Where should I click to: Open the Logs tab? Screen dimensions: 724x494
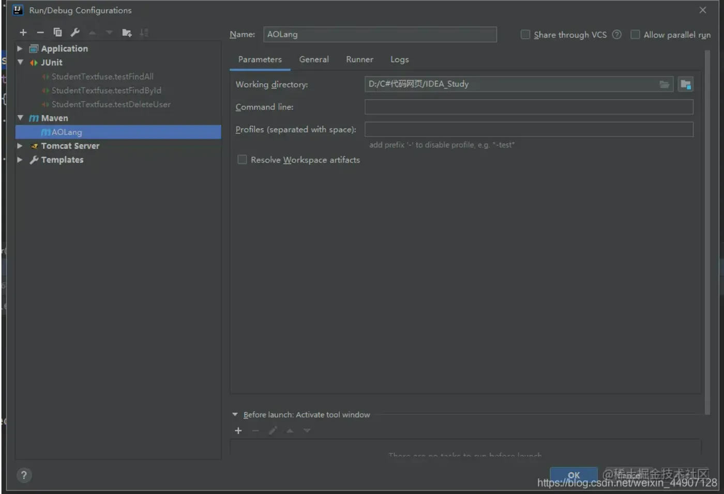[400, 59]
